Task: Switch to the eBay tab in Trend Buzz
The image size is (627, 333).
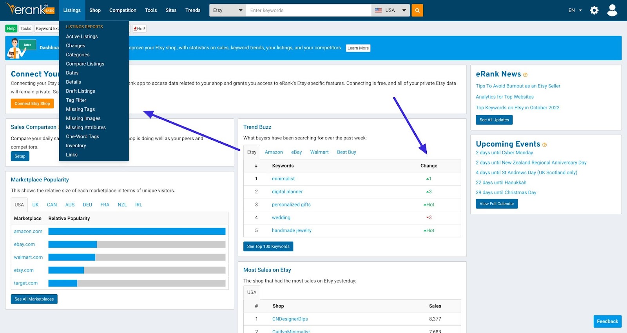Action: tap(297, 152)
